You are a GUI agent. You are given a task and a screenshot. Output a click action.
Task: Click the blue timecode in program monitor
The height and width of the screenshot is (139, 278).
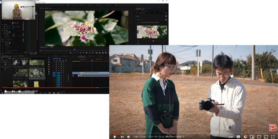[43, 47]
